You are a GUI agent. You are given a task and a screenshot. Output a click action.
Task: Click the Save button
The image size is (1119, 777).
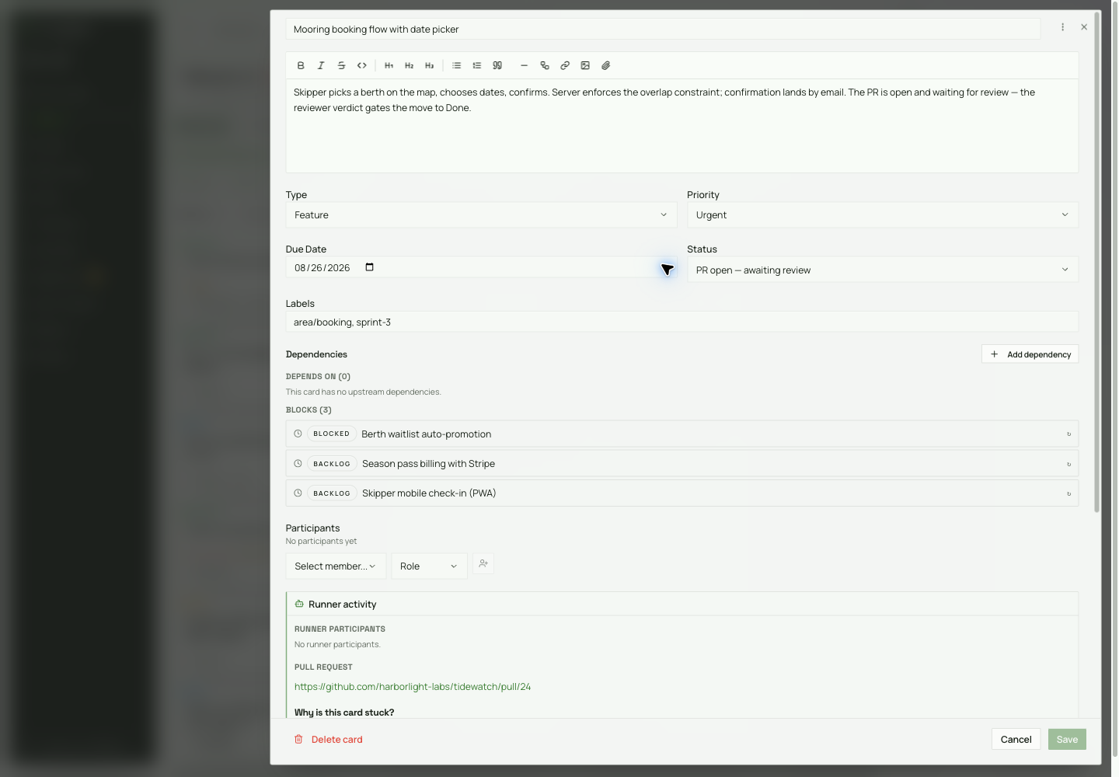[1067, 740]
